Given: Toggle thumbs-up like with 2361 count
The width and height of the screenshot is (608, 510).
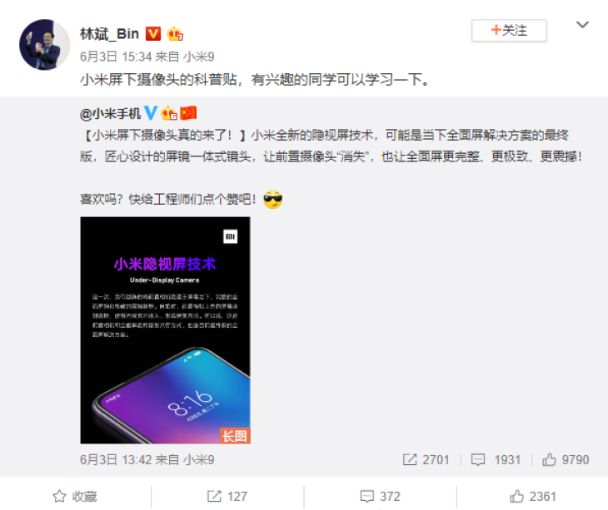Looking at the screenshot, I should pyautogui.click(x=533, y=496).
